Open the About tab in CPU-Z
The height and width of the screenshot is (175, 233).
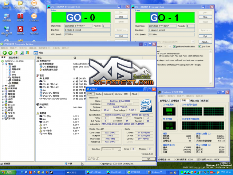pyautogui.click(x=134, y=94)
